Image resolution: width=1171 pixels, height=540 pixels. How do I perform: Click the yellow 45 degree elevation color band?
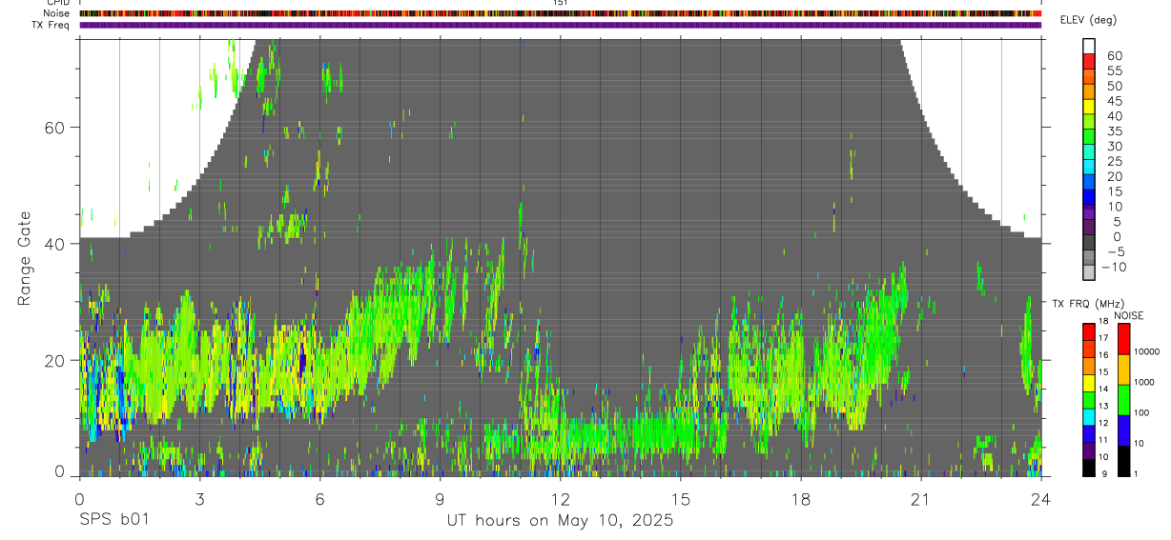[1089, 107]
